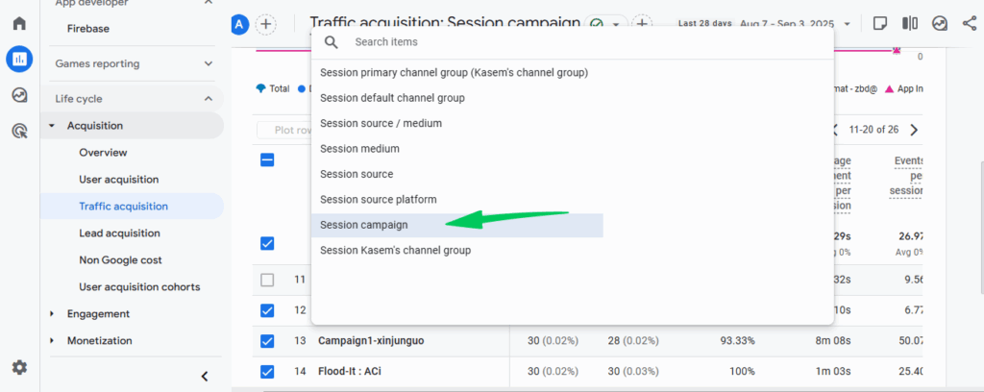Collapse the Life cycle section
This screenshot has height=392, width=984.
[x=209, y=98]
